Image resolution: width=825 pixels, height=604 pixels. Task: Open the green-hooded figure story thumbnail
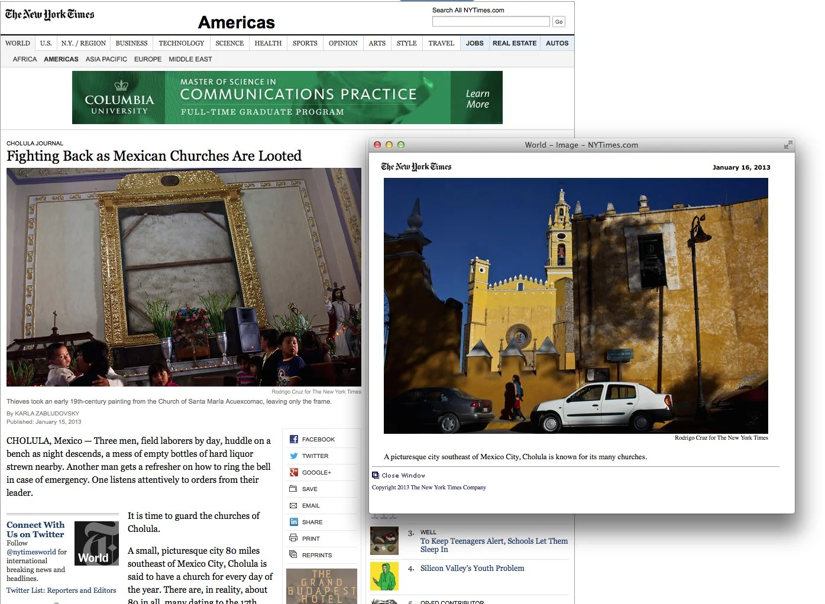click(384, 576)
